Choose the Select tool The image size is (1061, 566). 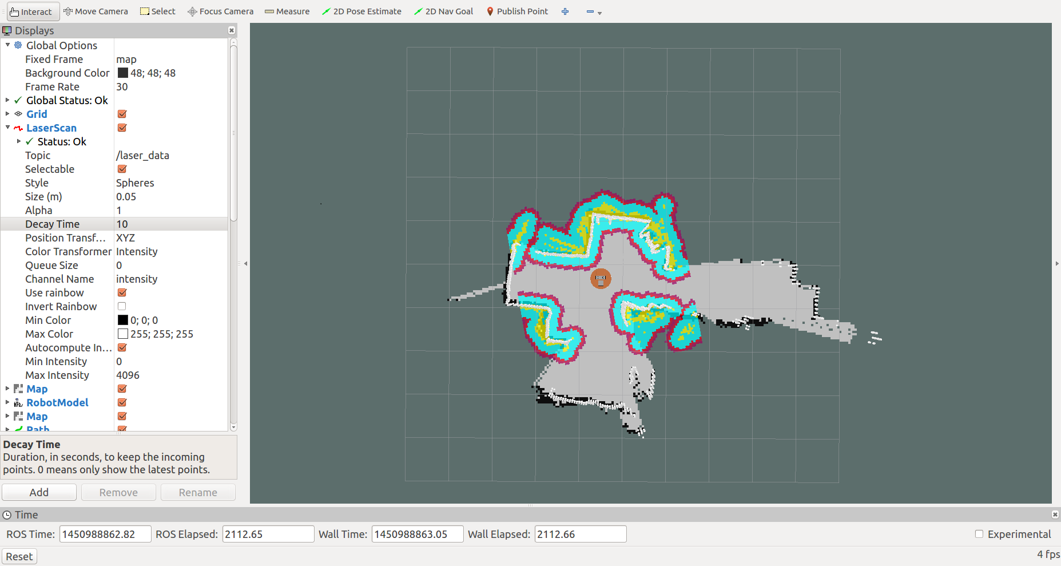click(x=158, y=11)
